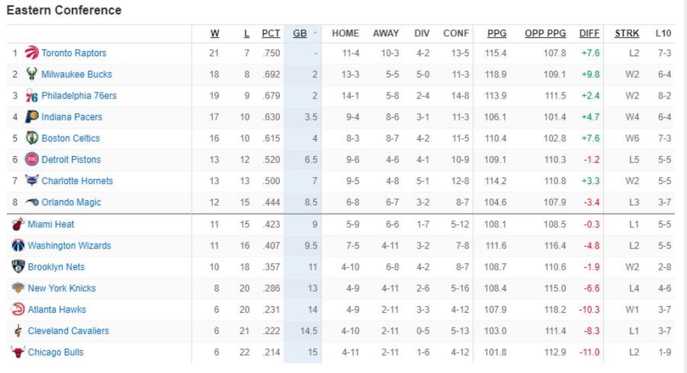Screen dimensions: 687x373
Task: Sort by DIFF column header
Action: [589, 33]
